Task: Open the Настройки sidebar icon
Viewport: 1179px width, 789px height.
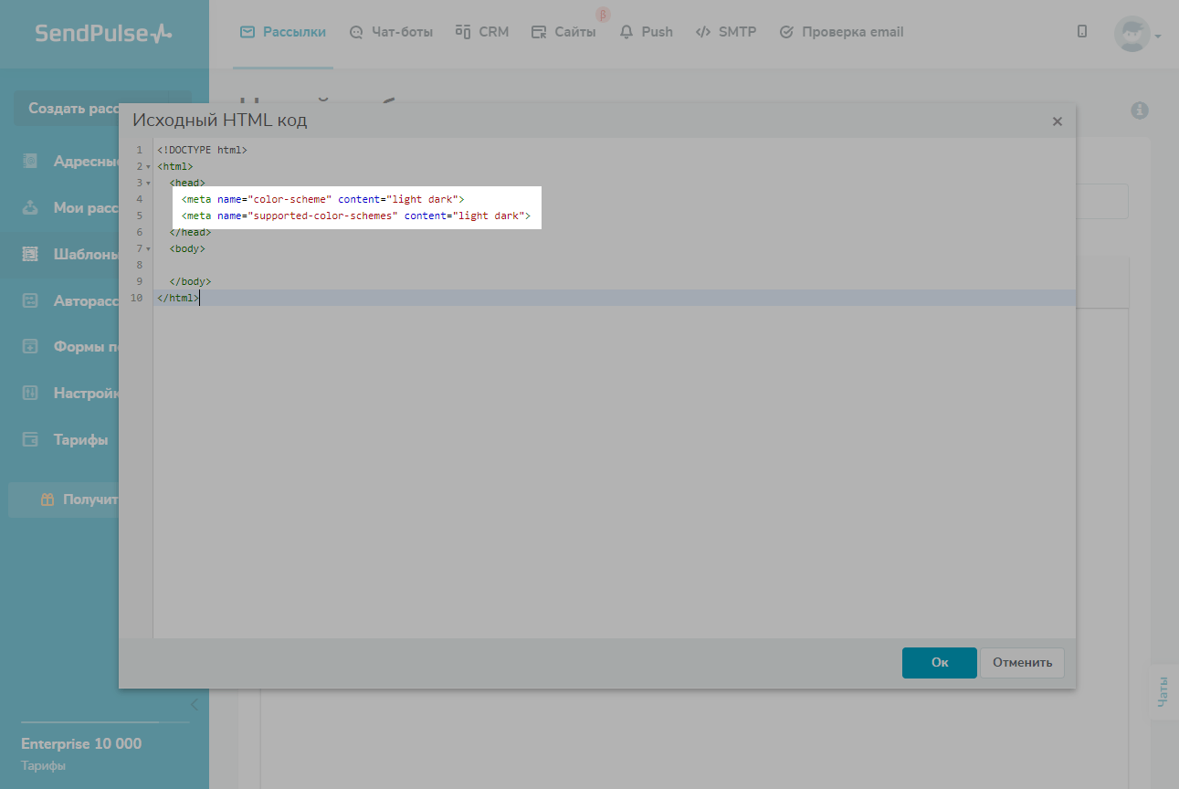Action: pyautogui.click(x=30, y=393)
